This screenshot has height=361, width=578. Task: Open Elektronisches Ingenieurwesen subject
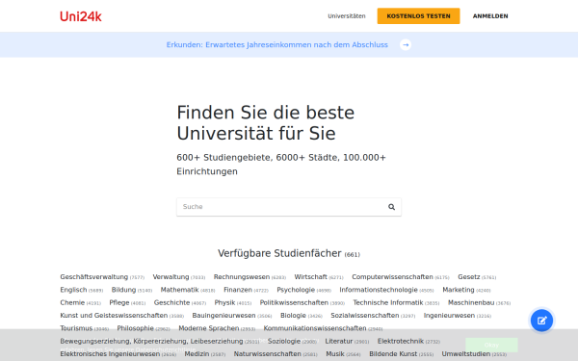coord(110,354)
